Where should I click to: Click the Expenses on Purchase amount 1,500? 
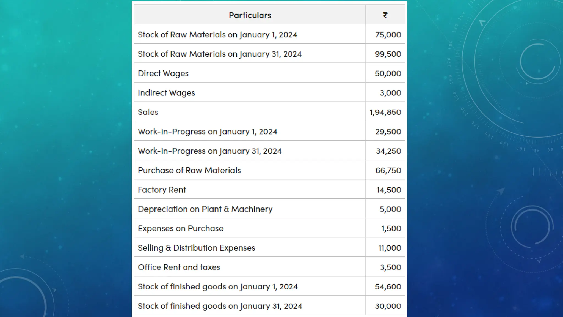point(391,229)
